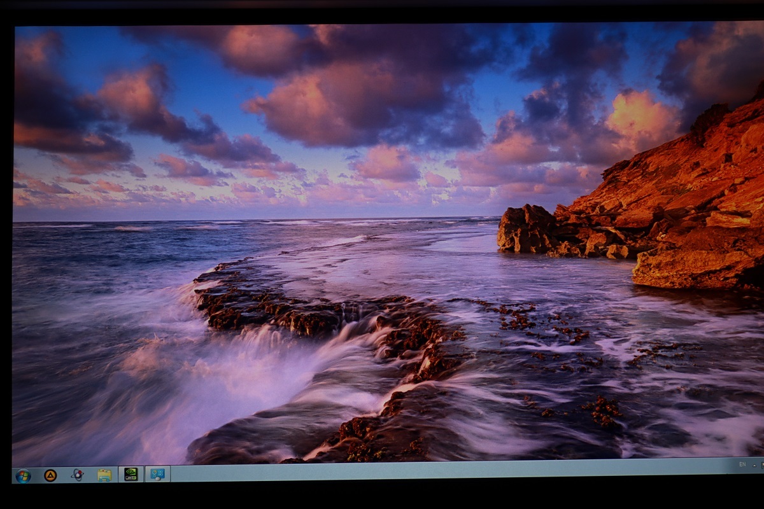
Task: Click the pinned orbit-logo player shortcut
Action: 78,474
